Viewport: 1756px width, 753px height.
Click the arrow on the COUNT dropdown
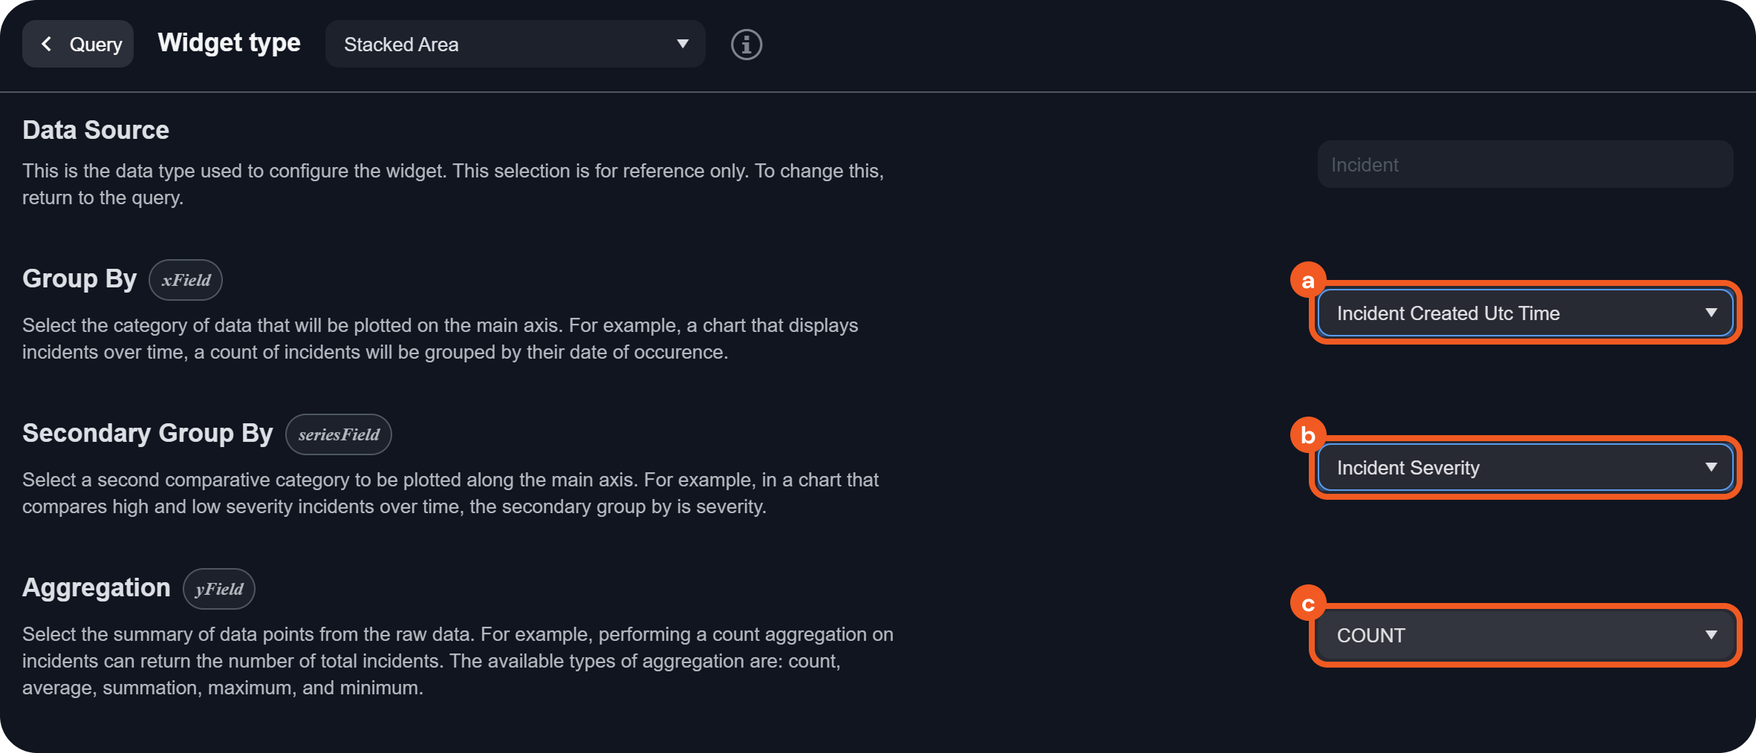1711,635
